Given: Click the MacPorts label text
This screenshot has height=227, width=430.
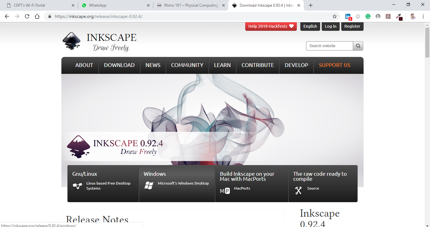Looking at the screenshot, I should (242, 188).
